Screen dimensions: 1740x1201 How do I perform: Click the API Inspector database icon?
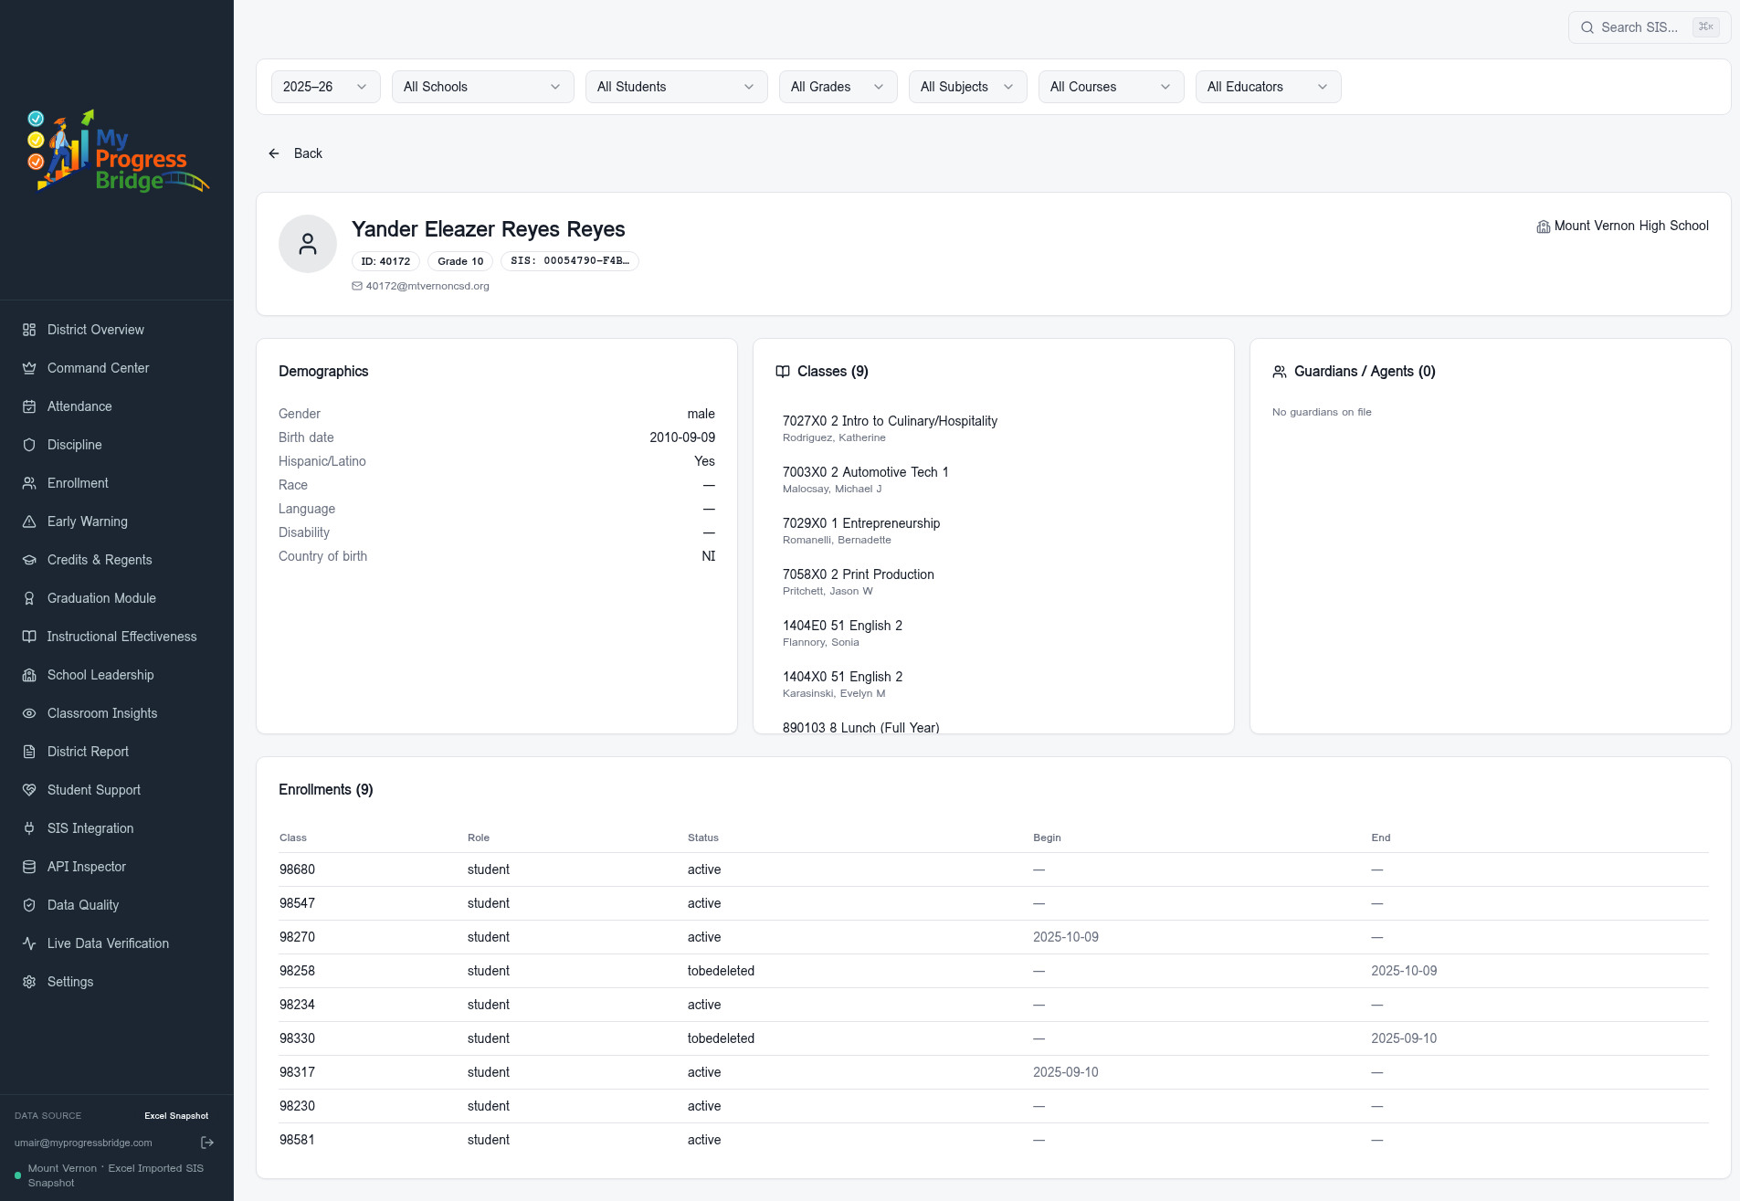pyautogui.click(x=29, y=867)
